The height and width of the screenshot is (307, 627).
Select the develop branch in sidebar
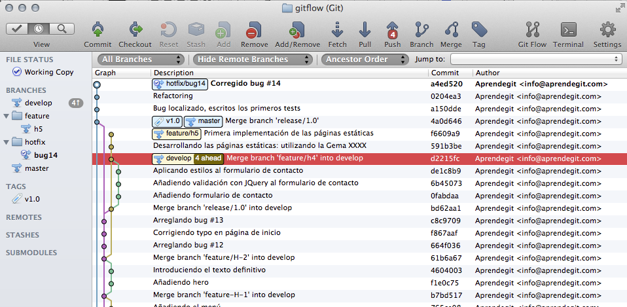(38, 103)
